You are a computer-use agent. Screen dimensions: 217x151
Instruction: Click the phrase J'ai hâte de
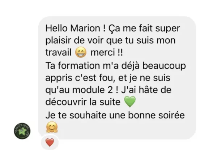coord(146,90)
